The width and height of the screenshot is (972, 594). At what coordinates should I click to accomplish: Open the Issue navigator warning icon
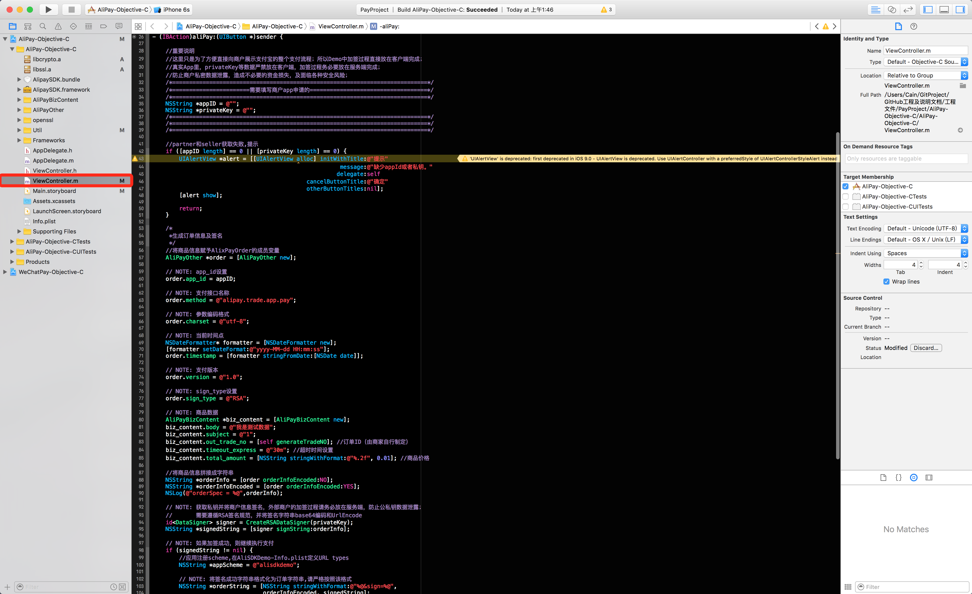pyautogui.click(x=58, y=26)
